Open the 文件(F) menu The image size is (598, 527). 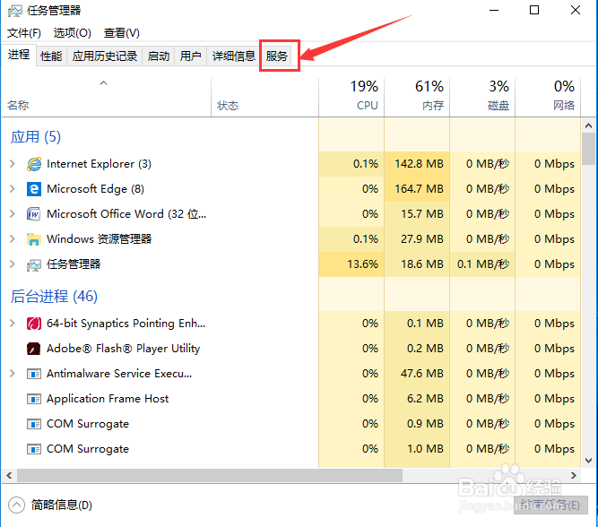pyautogui.click(x=24, y=33)
